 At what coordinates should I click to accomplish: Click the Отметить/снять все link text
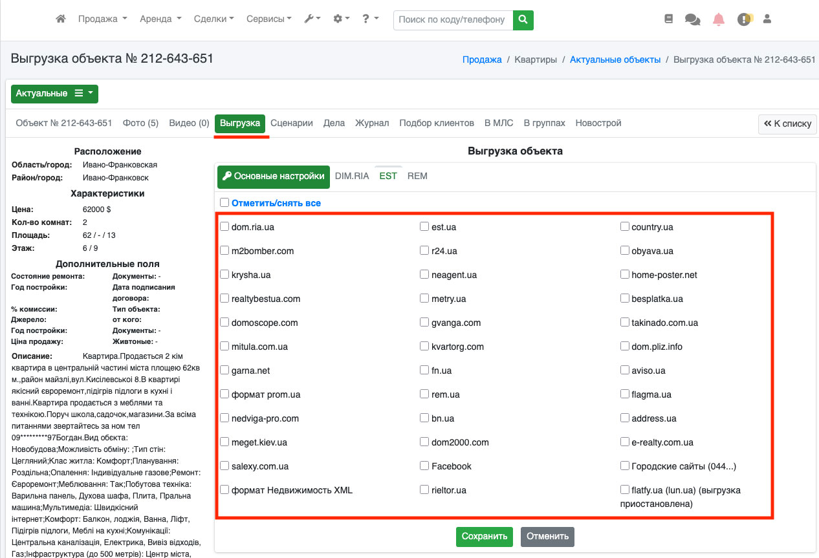[276, 203]
